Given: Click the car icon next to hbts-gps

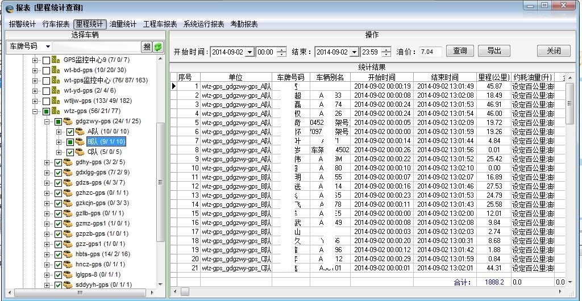Looking at the screenshot, I should (x=68, y=254).
